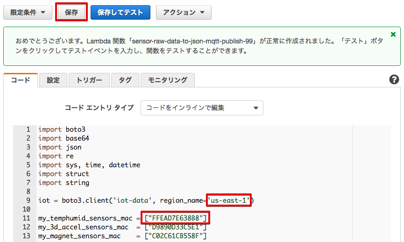Click the 'import boto3' line
This screenshot has width=404, height=242.
point(62,129)
